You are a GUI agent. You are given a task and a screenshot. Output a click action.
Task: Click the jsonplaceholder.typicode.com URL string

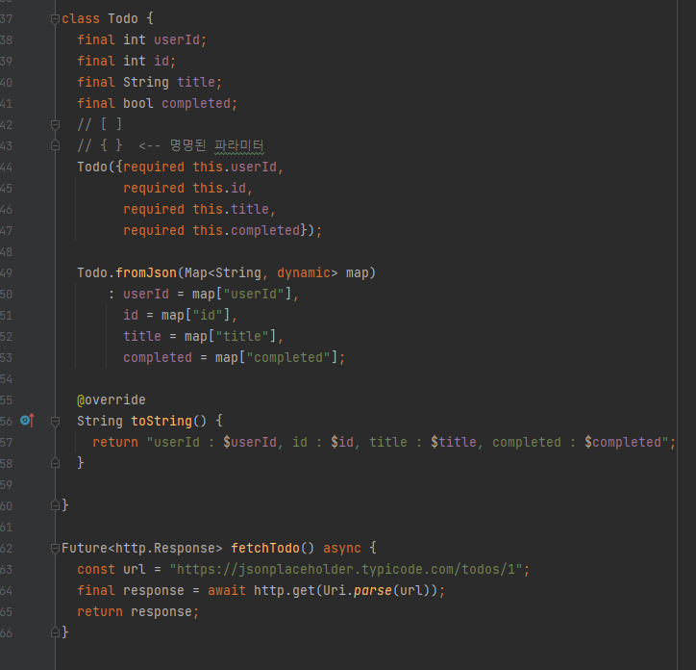point(346,570)
